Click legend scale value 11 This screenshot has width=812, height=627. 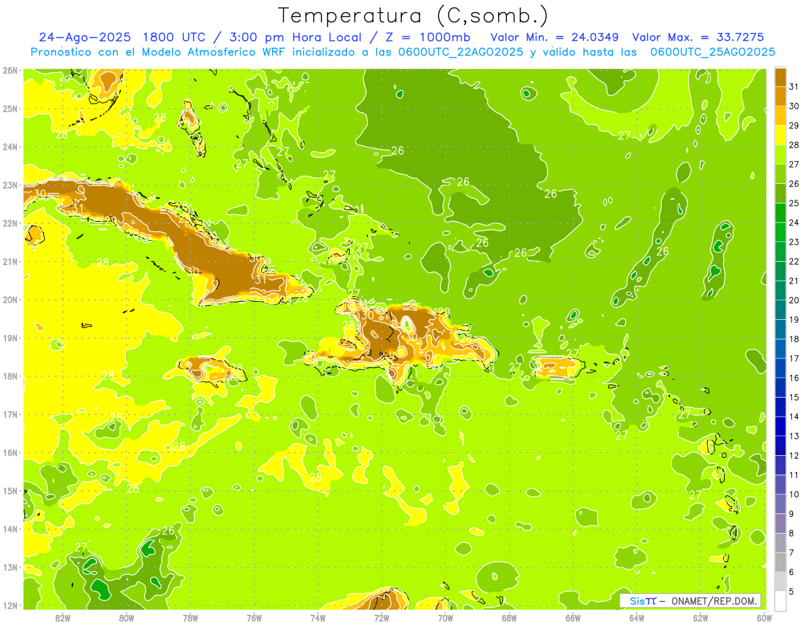click(794, 475)
